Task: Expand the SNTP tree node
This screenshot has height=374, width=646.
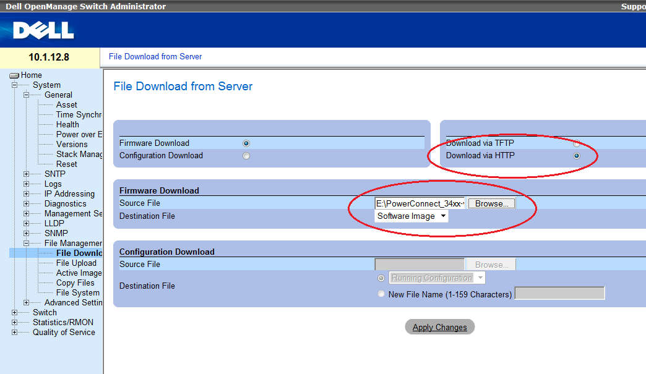Action: [x=27, y=174]
